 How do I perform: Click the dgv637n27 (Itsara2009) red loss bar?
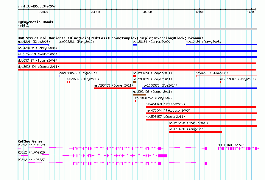[x=137, y=63]
